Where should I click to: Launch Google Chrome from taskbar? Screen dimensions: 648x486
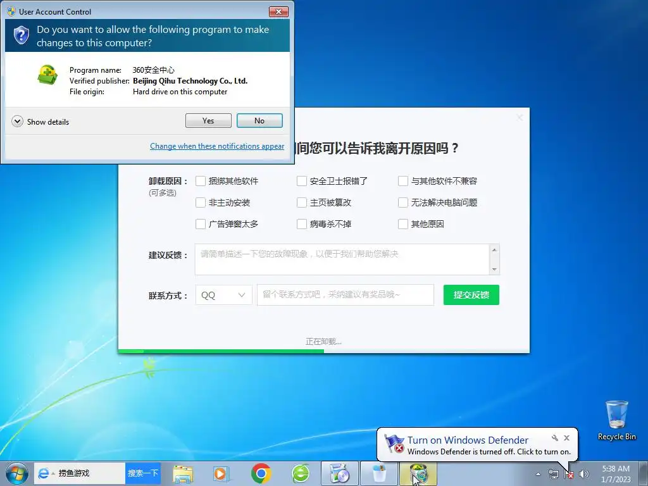261,473
